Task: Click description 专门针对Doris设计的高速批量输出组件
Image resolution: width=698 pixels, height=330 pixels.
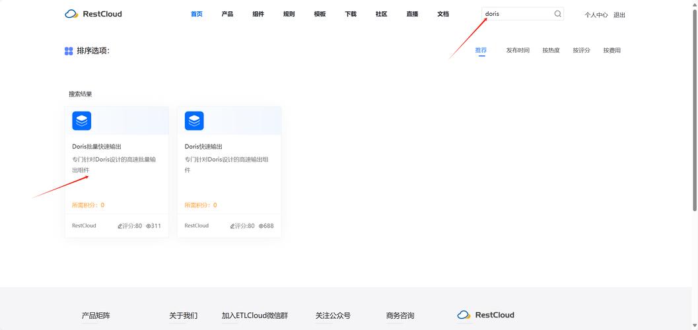Action: pos(114,164)
